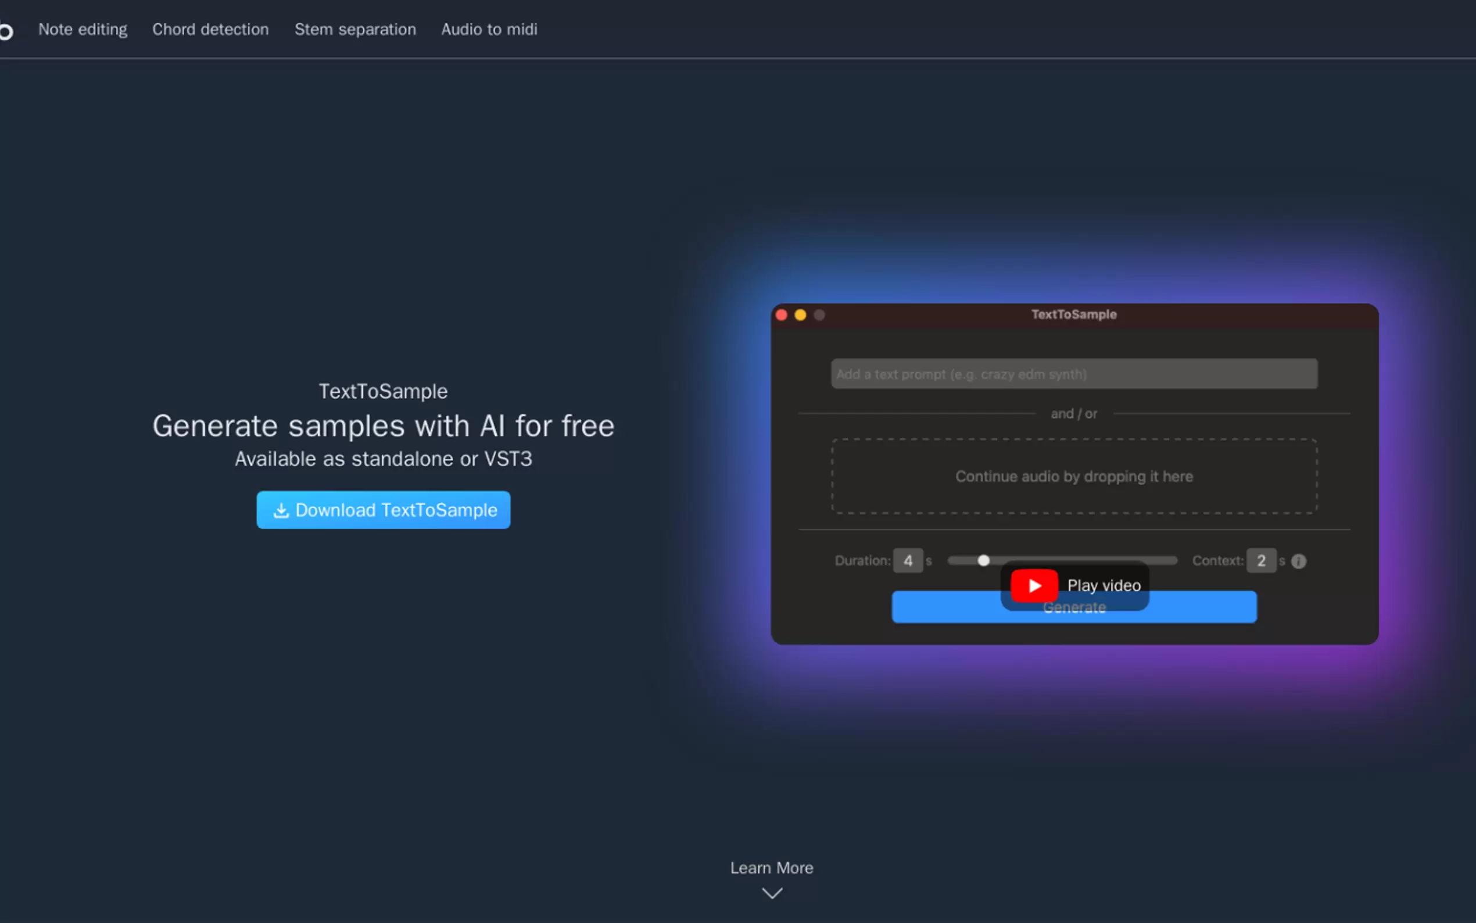Click the gray maximize window dot

coord(819,315)
